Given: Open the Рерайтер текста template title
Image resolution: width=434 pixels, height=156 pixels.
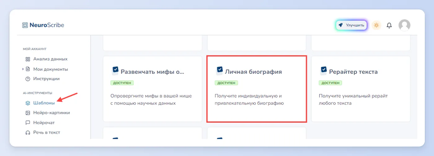Looking at the screenshot, I should pos(353,72).
